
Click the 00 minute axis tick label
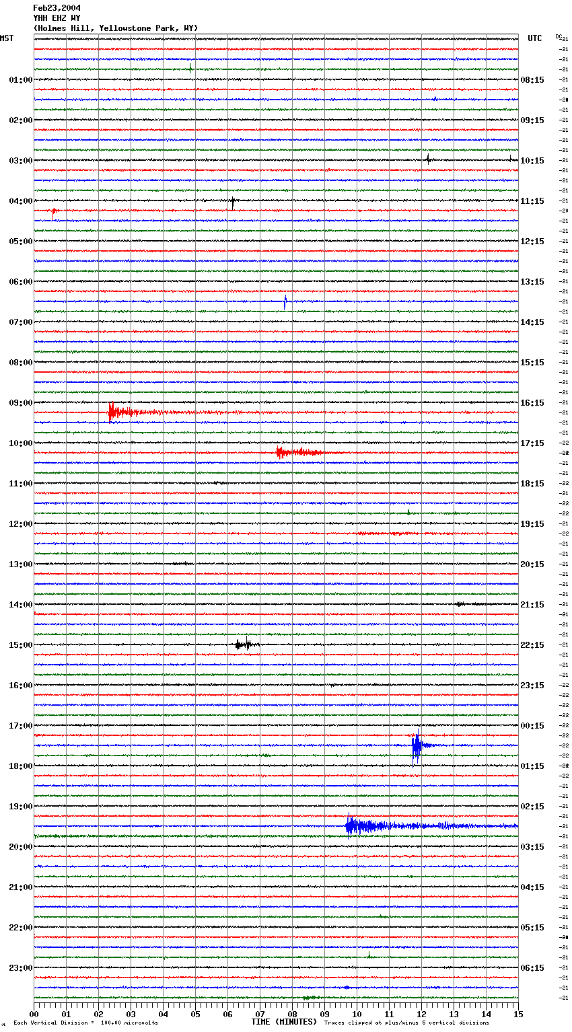[x=34, y=1014]
